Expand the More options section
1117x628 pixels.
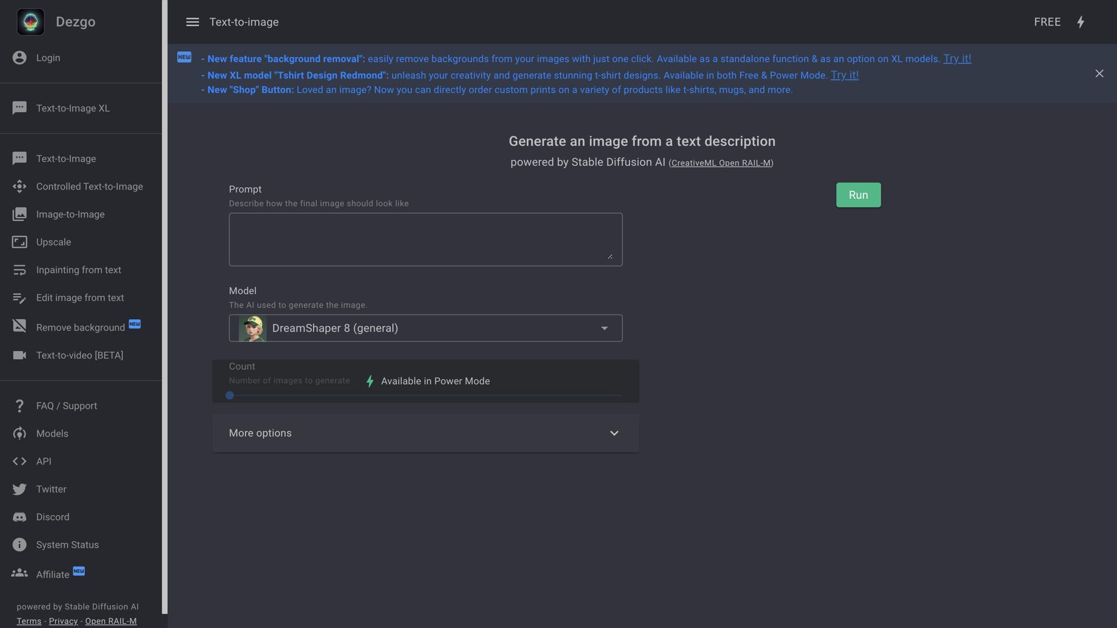pos(425,433)
